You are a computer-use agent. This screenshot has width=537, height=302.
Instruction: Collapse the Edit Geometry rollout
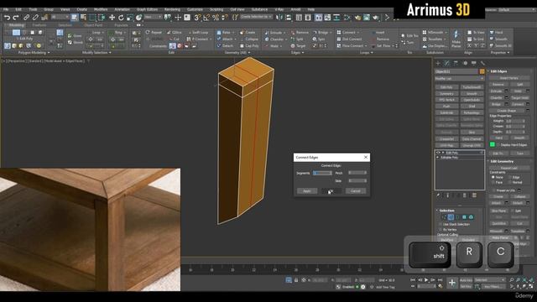point(501,161)
